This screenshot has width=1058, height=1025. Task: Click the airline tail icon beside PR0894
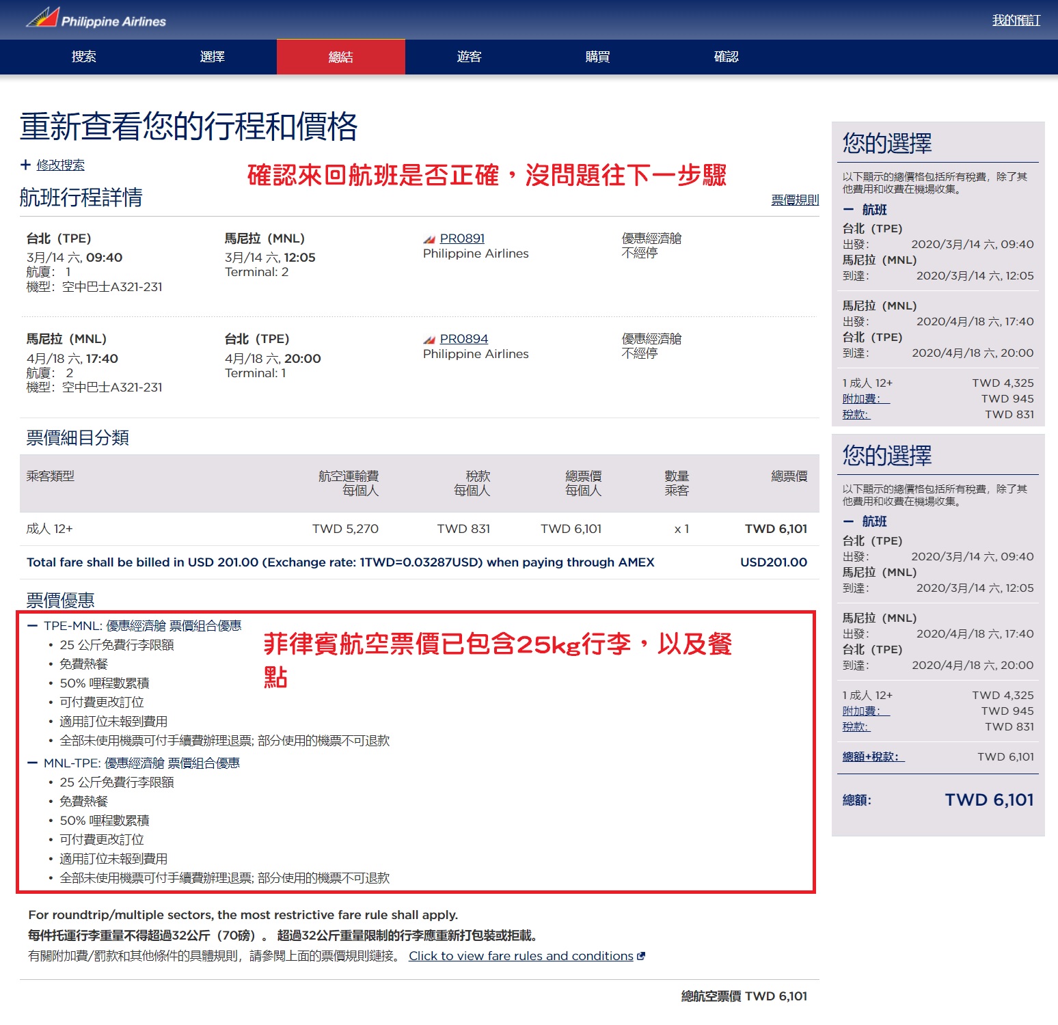pos(429,340)
